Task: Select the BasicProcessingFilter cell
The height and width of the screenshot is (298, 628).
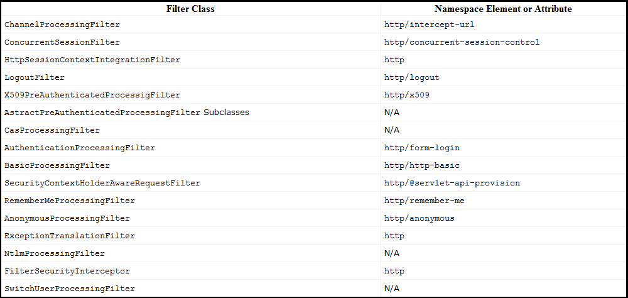Action: (57, 165)
